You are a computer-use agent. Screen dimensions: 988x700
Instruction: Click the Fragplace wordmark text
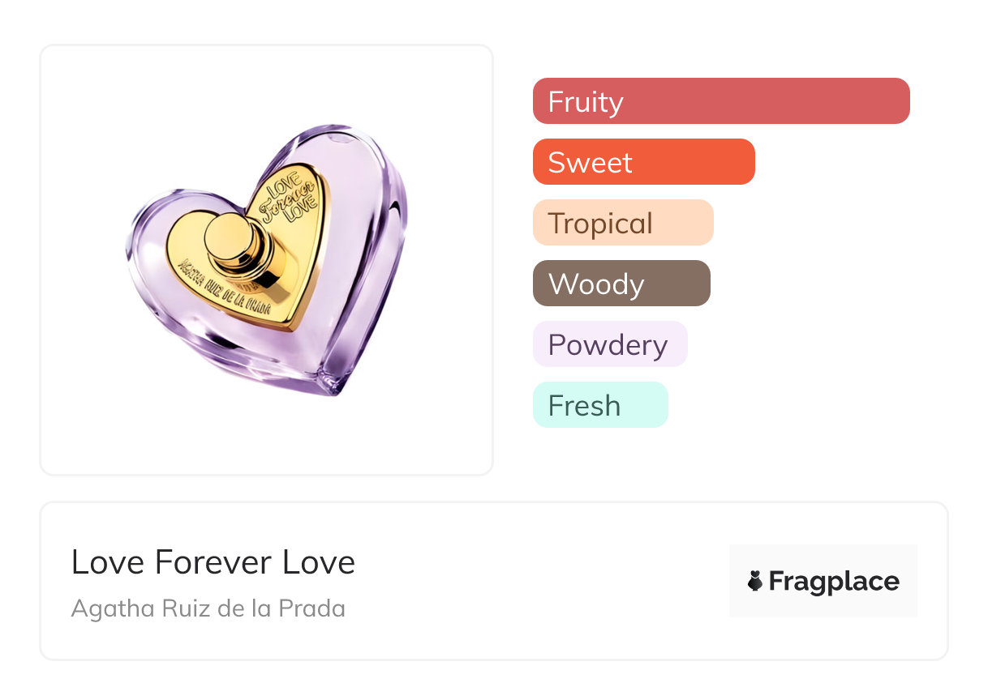pos(834,581)
